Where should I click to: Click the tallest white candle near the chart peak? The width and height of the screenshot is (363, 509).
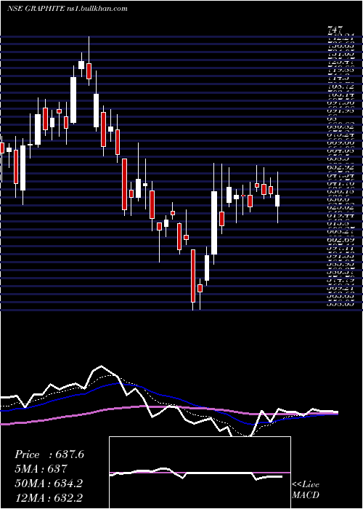(73, 100)
